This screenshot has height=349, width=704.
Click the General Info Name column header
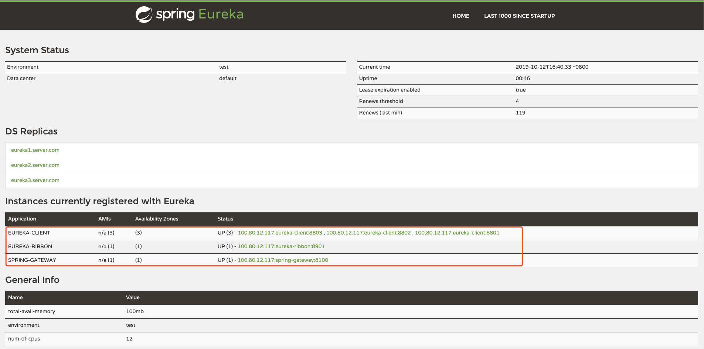click(x=16, y=297)
